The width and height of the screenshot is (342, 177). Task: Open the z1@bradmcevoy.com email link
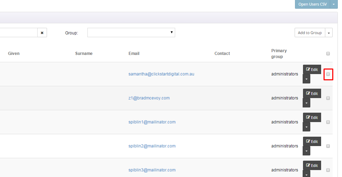click(x=149, y=98)
